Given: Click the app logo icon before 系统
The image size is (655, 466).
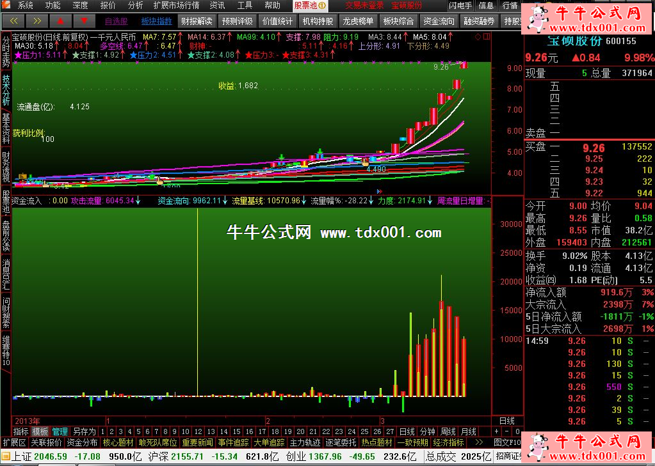Looking at the screenshot, I should point(6,5).
